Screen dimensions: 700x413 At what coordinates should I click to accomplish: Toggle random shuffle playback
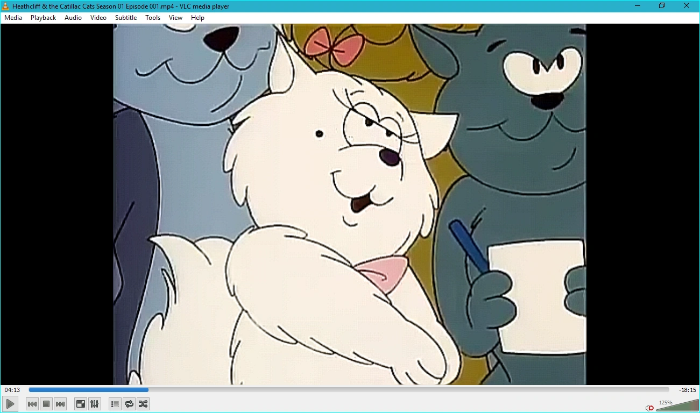coord(143,404)
